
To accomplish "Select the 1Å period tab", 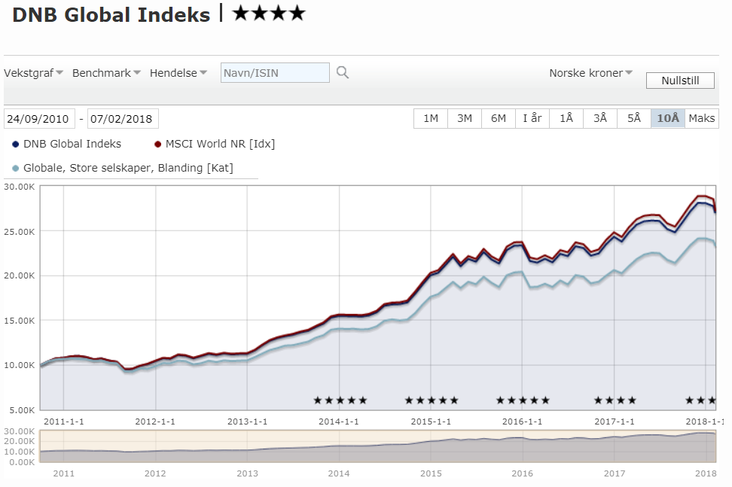I will point(566,118).
